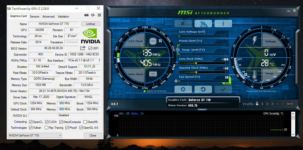Open the NVIDIA GeForce GT 710 GPU selector

[x=35, y=135]
